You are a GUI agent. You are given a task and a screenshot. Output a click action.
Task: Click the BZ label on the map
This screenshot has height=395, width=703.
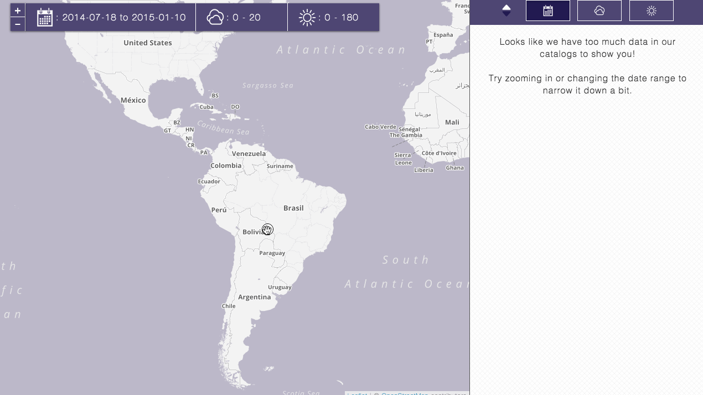point(177,122)
